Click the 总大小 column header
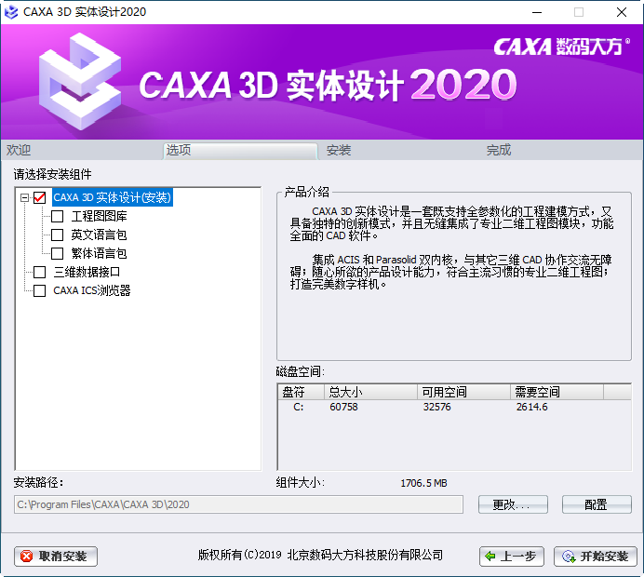This screenshot has height=577, width=644. tap(371, 392)
